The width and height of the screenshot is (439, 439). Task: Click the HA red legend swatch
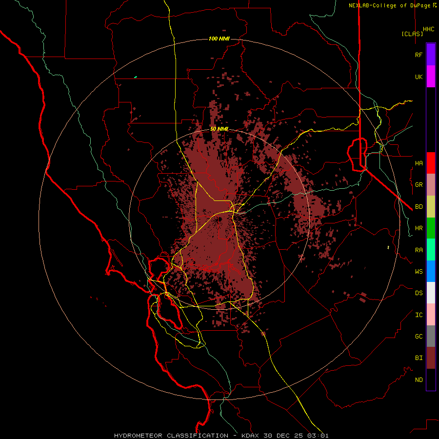pyautogui.click(x=431, y=163)
